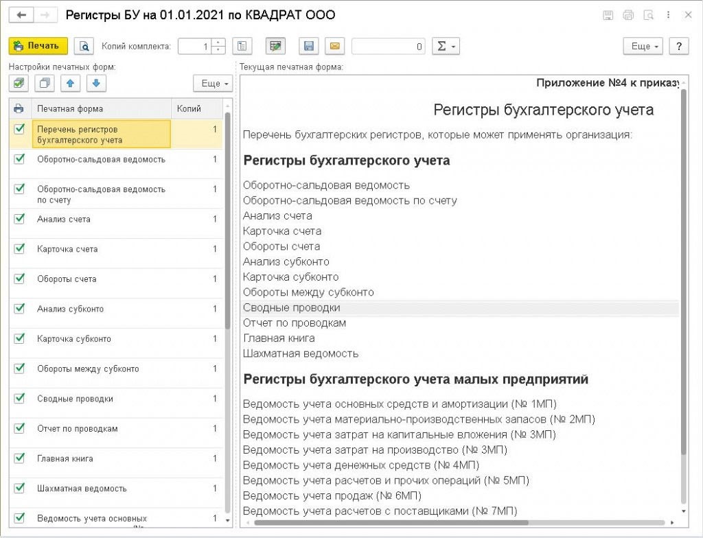
Task: Move selected print form down arrow
Action: pyautogui.click(x=95, y=83)
